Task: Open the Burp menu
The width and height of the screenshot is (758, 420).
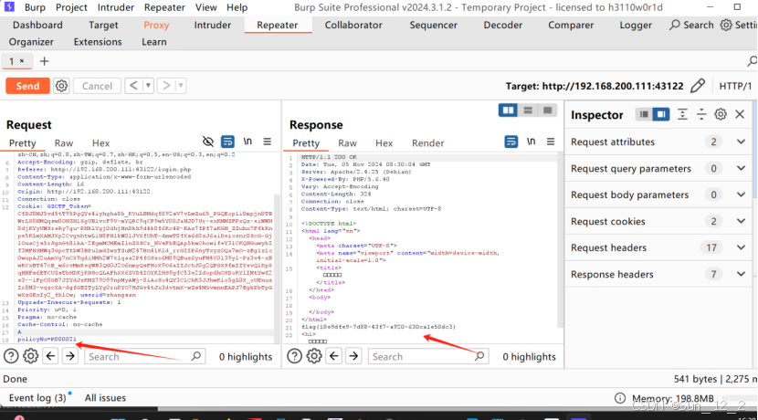Action: [x=35, y=7]
